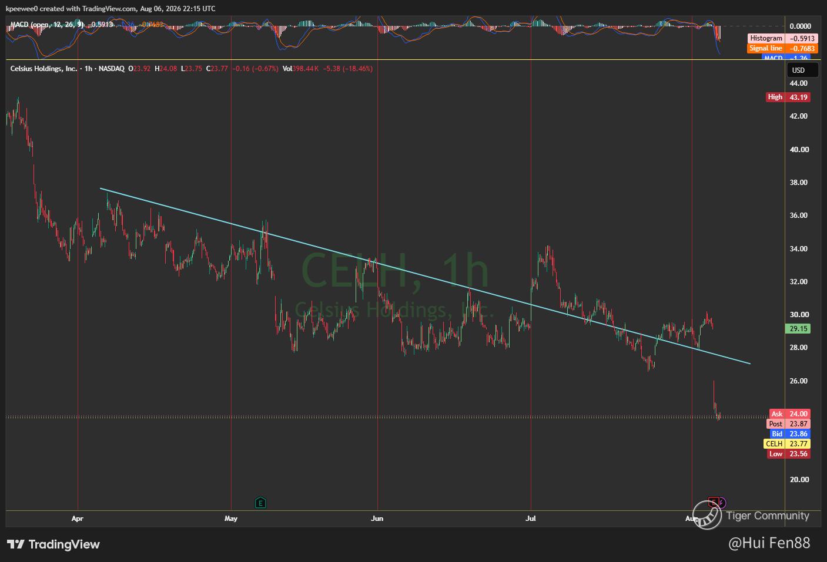Click the TradingView logo
Viewport: 827px width, 562px height.
[x=53, y=544]
